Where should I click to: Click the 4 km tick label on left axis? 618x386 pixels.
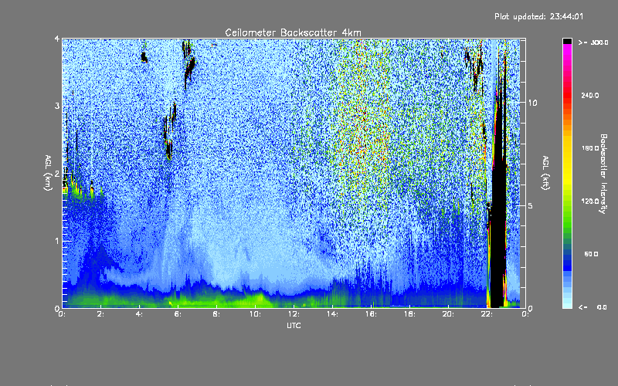tap(57, 39)
